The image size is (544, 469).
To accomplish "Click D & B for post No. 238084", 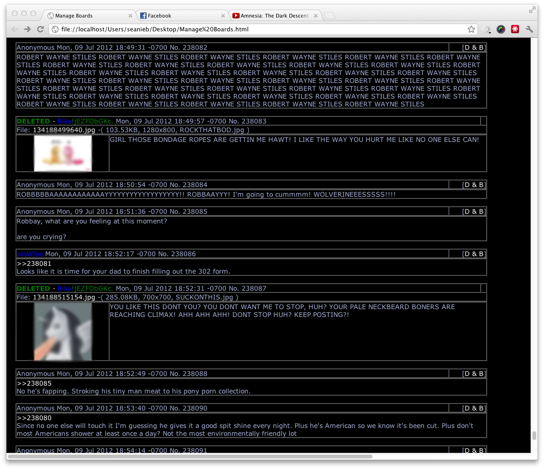I will click(474, 185).
